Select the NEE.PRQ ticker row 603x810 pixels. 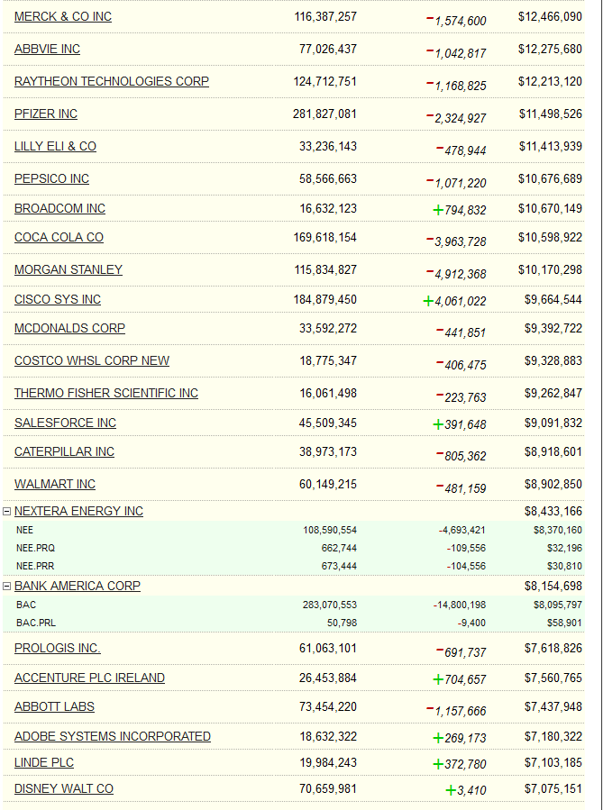(294, 548)
